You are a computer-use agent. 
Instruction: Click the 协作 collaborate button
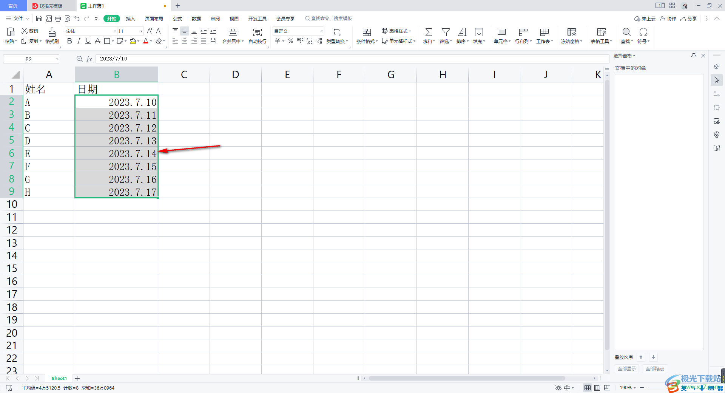pyautogui.click(x=668, y=19)
